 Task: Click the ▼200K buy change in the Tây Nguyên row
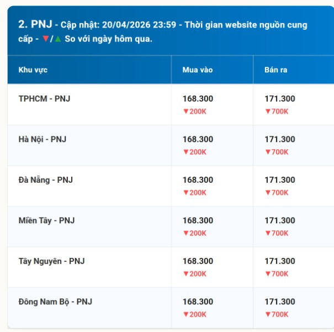tap(194, 273)
